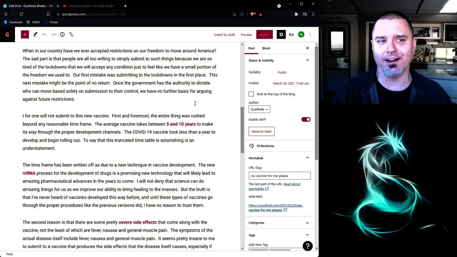This screenshot has width=457, height=257.
Task: Click the WordPress site logo G icon
Action: [7, 35]
